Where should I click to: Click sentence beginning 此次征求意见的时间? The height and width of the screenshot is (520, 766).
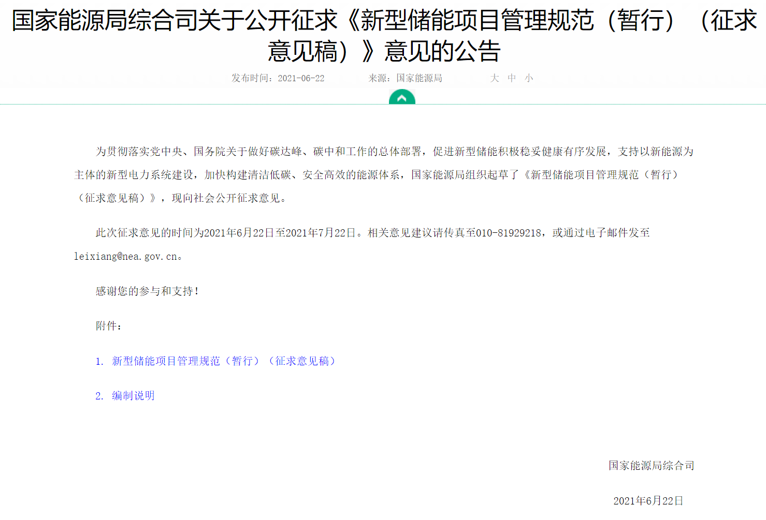point(362,244)
